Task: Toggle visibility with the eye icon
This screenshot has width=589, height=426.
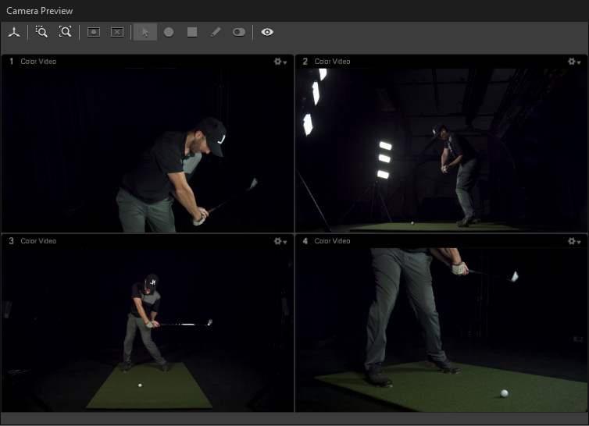Action: click(x=267, y=32)
